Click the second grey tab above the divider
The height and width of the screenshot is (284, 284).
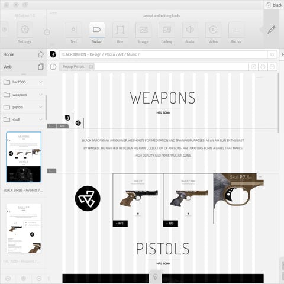point(63,126)
